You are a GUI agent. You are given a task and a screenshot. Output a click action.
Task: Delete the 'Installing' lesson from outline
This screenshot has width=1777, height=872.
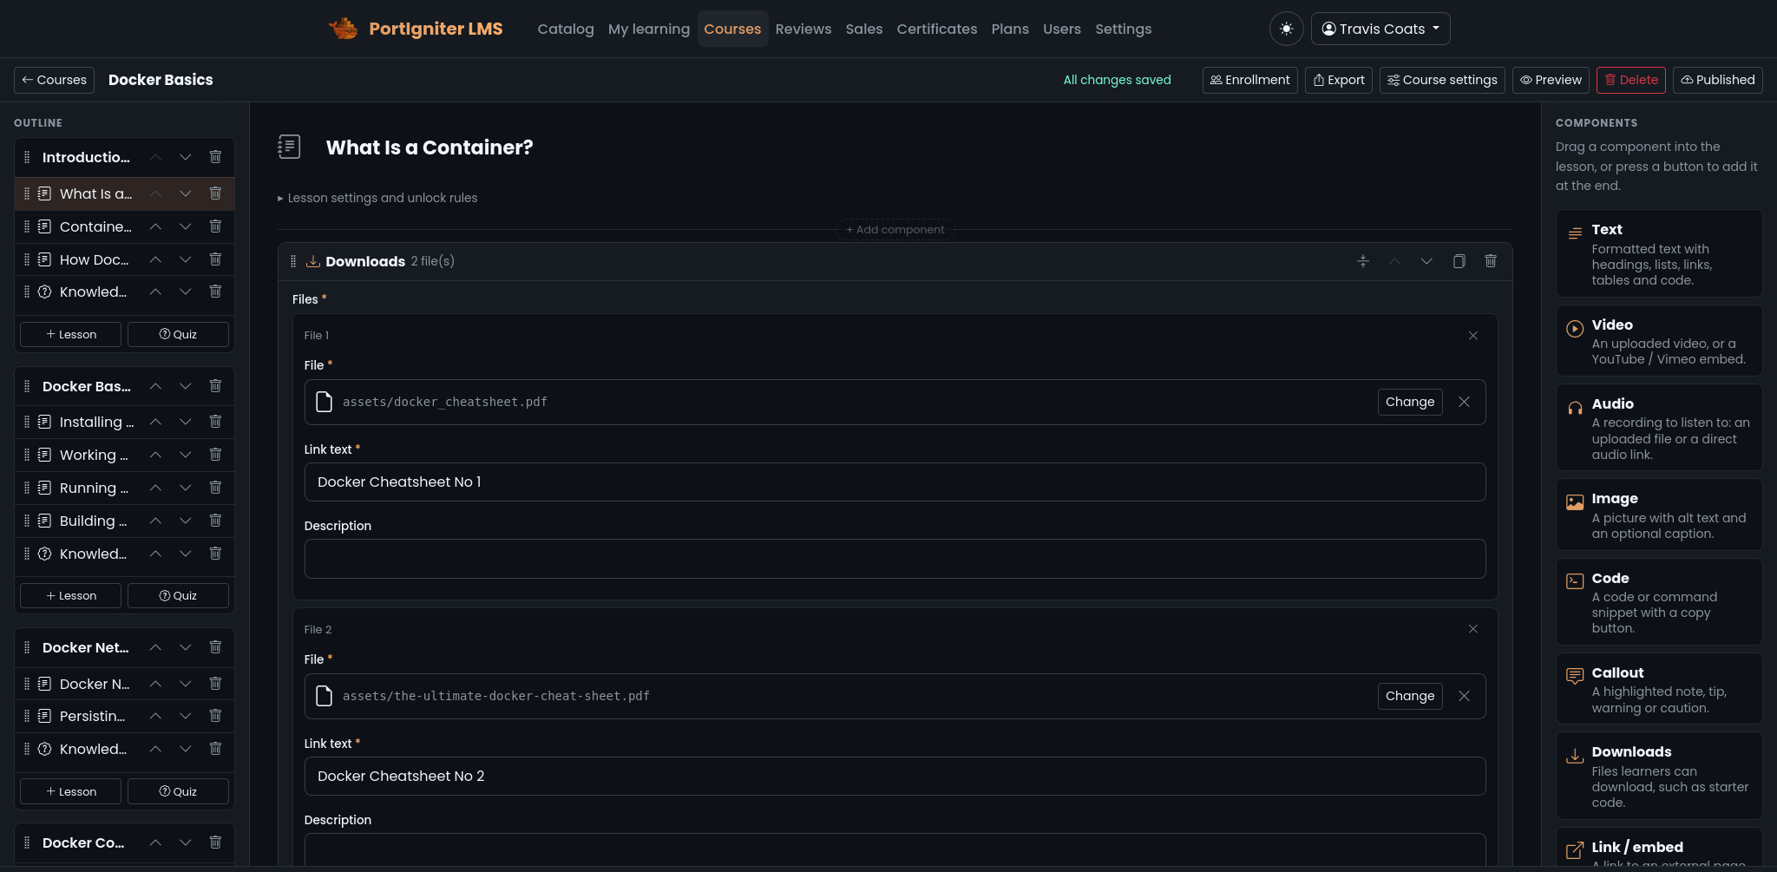point(215,422)
